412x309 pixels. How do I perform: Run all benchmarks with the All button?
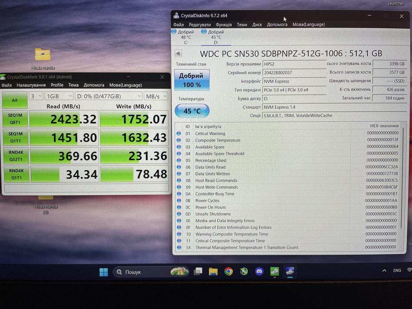point(15,100)
